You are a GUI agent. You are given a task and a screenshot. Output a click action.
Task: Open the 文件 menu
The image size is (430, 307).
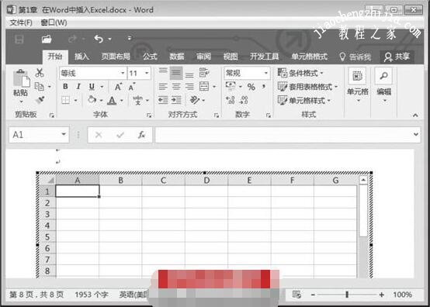[x=21, y=22]
